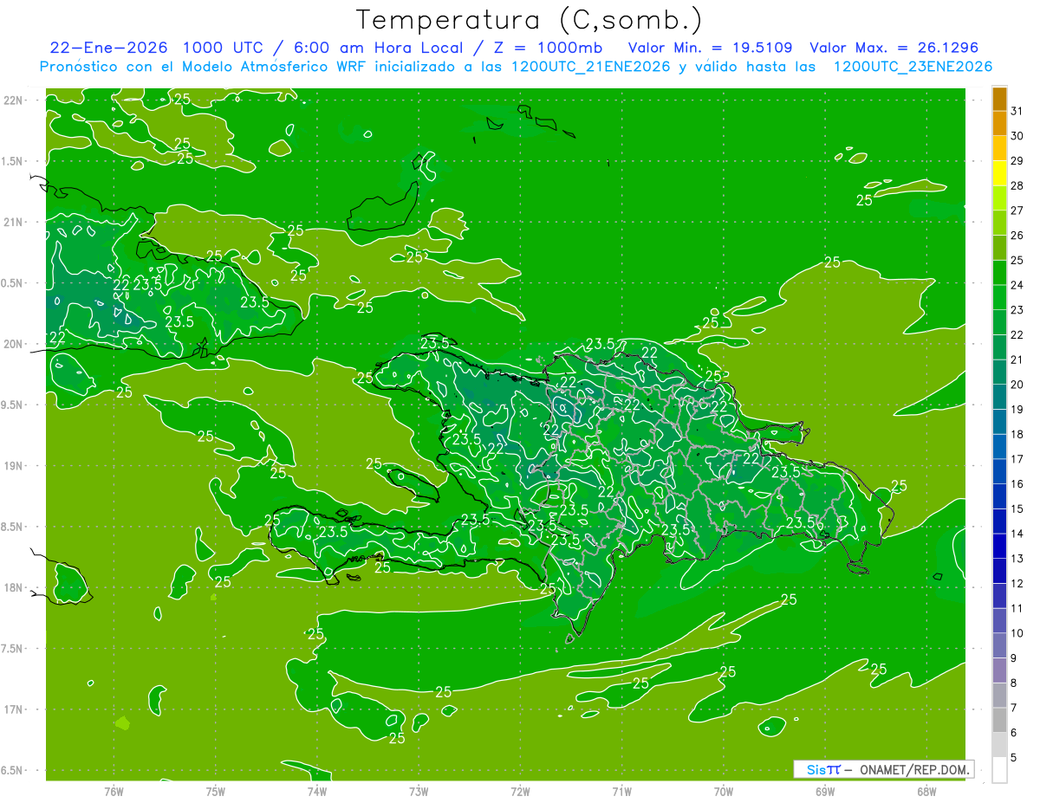Image resolution: width=1040 pixels, height=803 pixels.
Task: Click the '1200UTC_21ENE2026' initialization time
Action: click(x=587, y=67)
